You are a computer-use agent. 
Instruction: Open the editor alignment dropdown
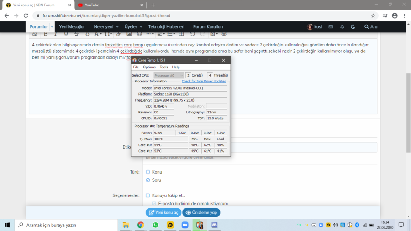click(x=161, y=34)
